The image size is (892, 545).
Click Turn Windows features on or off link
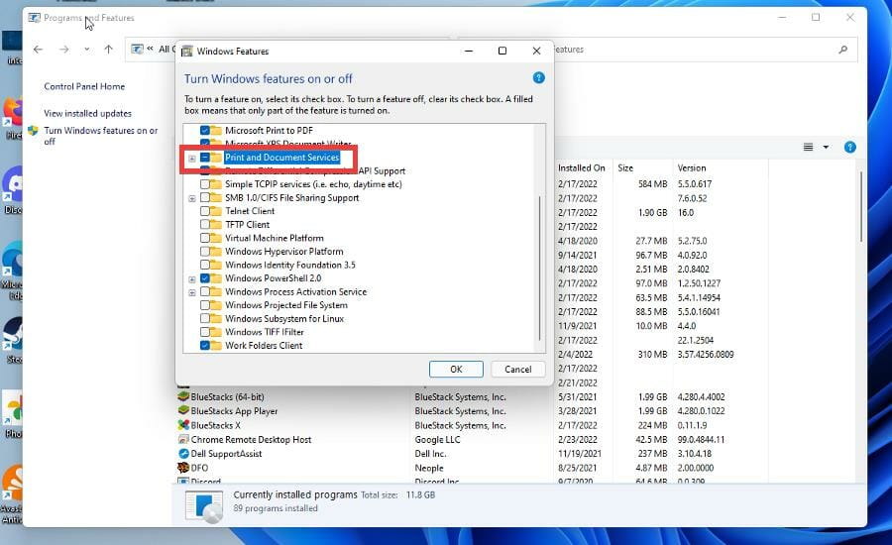click(101, 136)
